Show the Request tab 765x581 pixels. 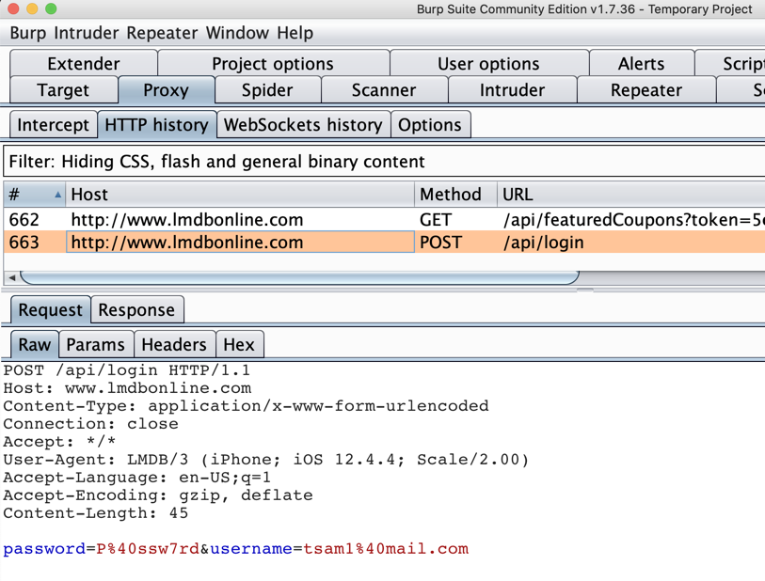(x=50, y=310)
